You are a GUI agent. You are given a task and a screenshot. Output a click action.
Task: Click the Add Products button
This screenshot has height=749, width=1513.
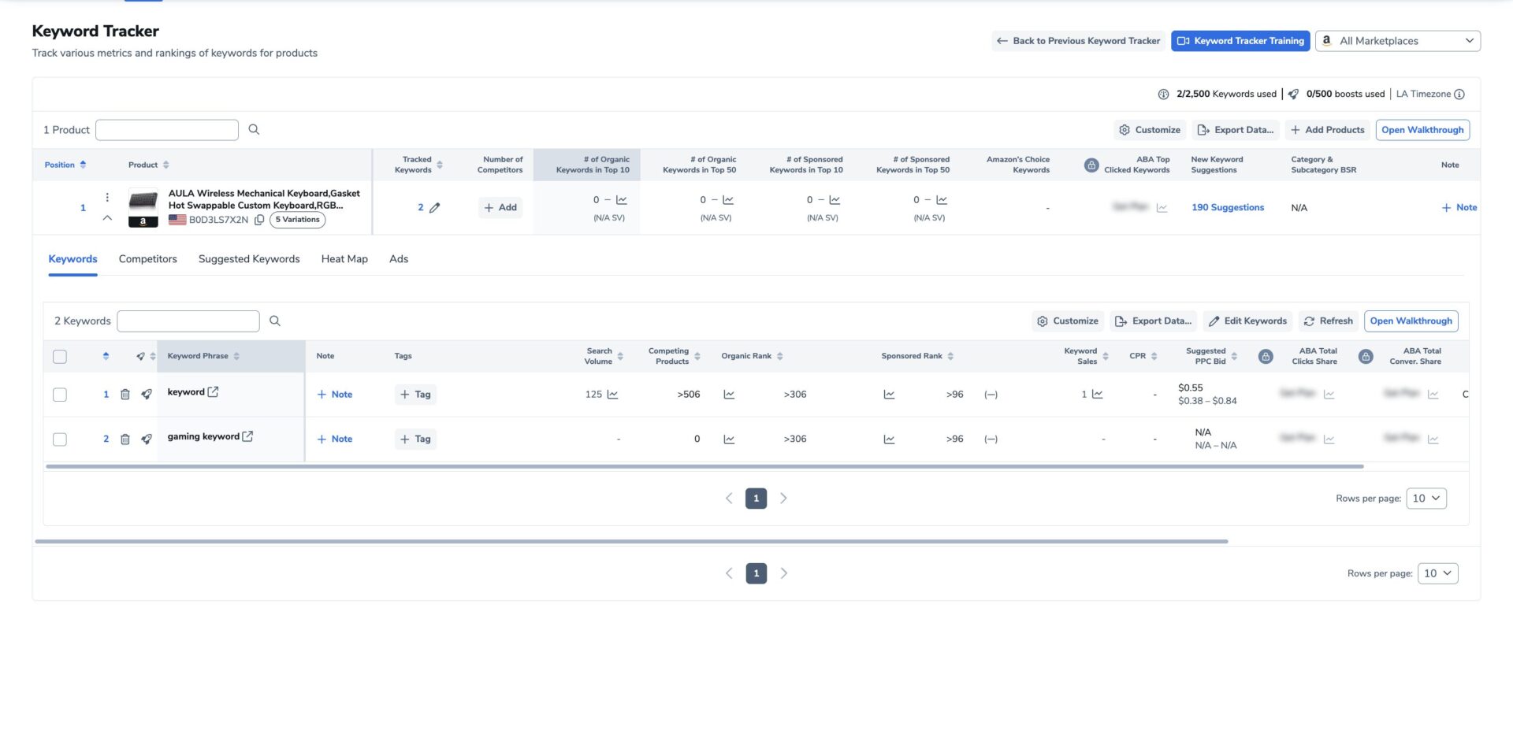click(x=1327, y=130)
